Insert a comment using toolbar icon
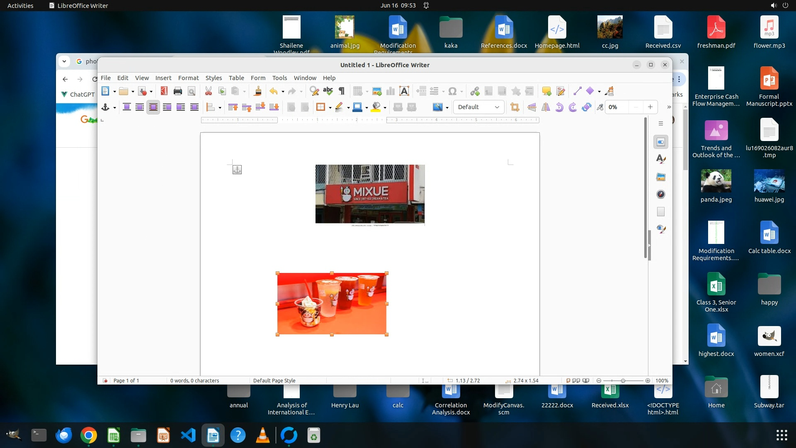Viewport: 796px width, 448px height. click(x=546, y=91)
